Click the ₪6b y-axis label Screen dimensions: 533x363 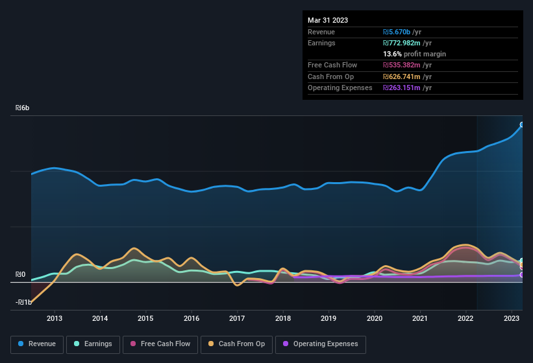pos(23,108)
